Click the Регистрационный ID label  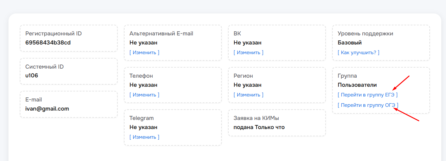53,34
